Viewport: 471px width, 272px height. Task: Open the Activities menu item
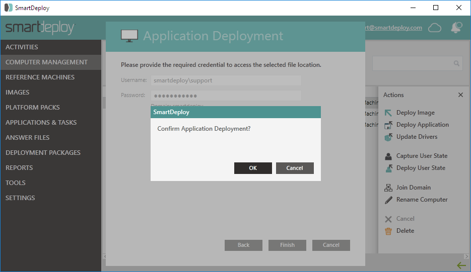click(x=22, y=47)
